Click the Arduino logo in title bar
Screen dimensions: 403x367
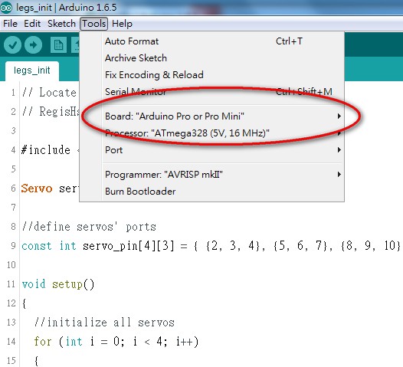pyautogui.click(x=6, y=8)
